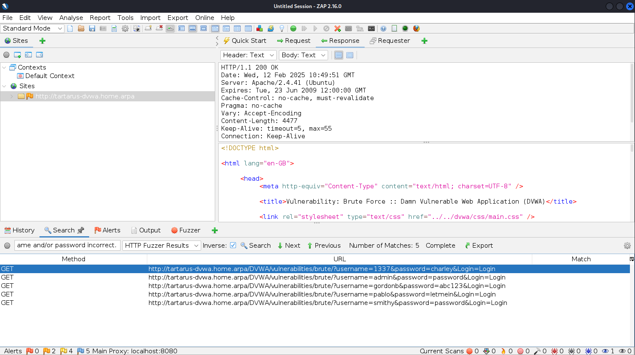
Task: Click the green set-break-on-all-requests circle
Action: tap(293, 28)
